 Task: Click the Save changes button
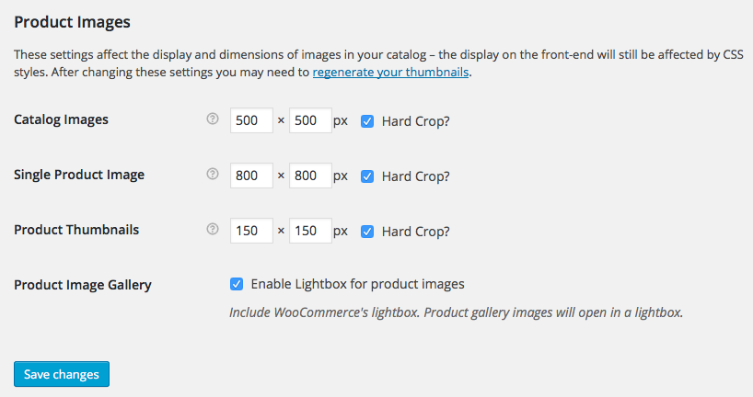pos(62,374)
